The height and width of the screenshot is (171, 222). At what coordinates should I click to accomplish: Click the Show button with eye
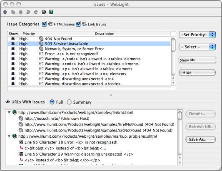[x=197, y=60]
